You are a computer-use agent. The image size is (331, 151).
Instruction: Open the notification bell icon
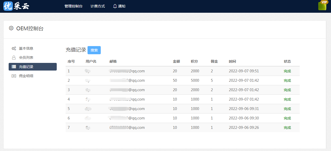[115, 6]
